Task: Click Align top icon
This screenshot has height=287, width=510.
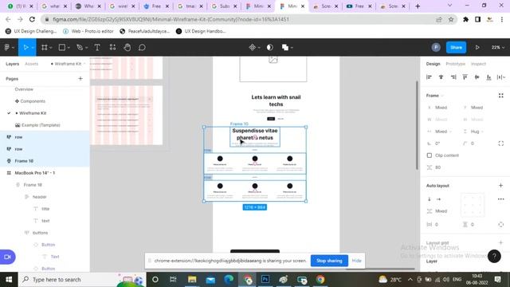Action: tap(465, 77)
